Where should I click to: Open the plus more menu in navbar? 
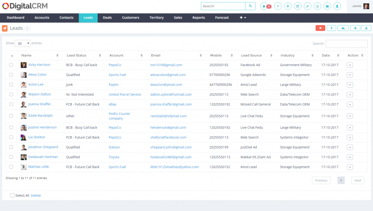[243, 17]
